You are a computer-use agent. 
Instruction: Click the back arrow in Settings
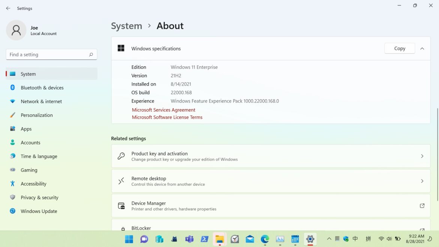click(x=8, y=8)
